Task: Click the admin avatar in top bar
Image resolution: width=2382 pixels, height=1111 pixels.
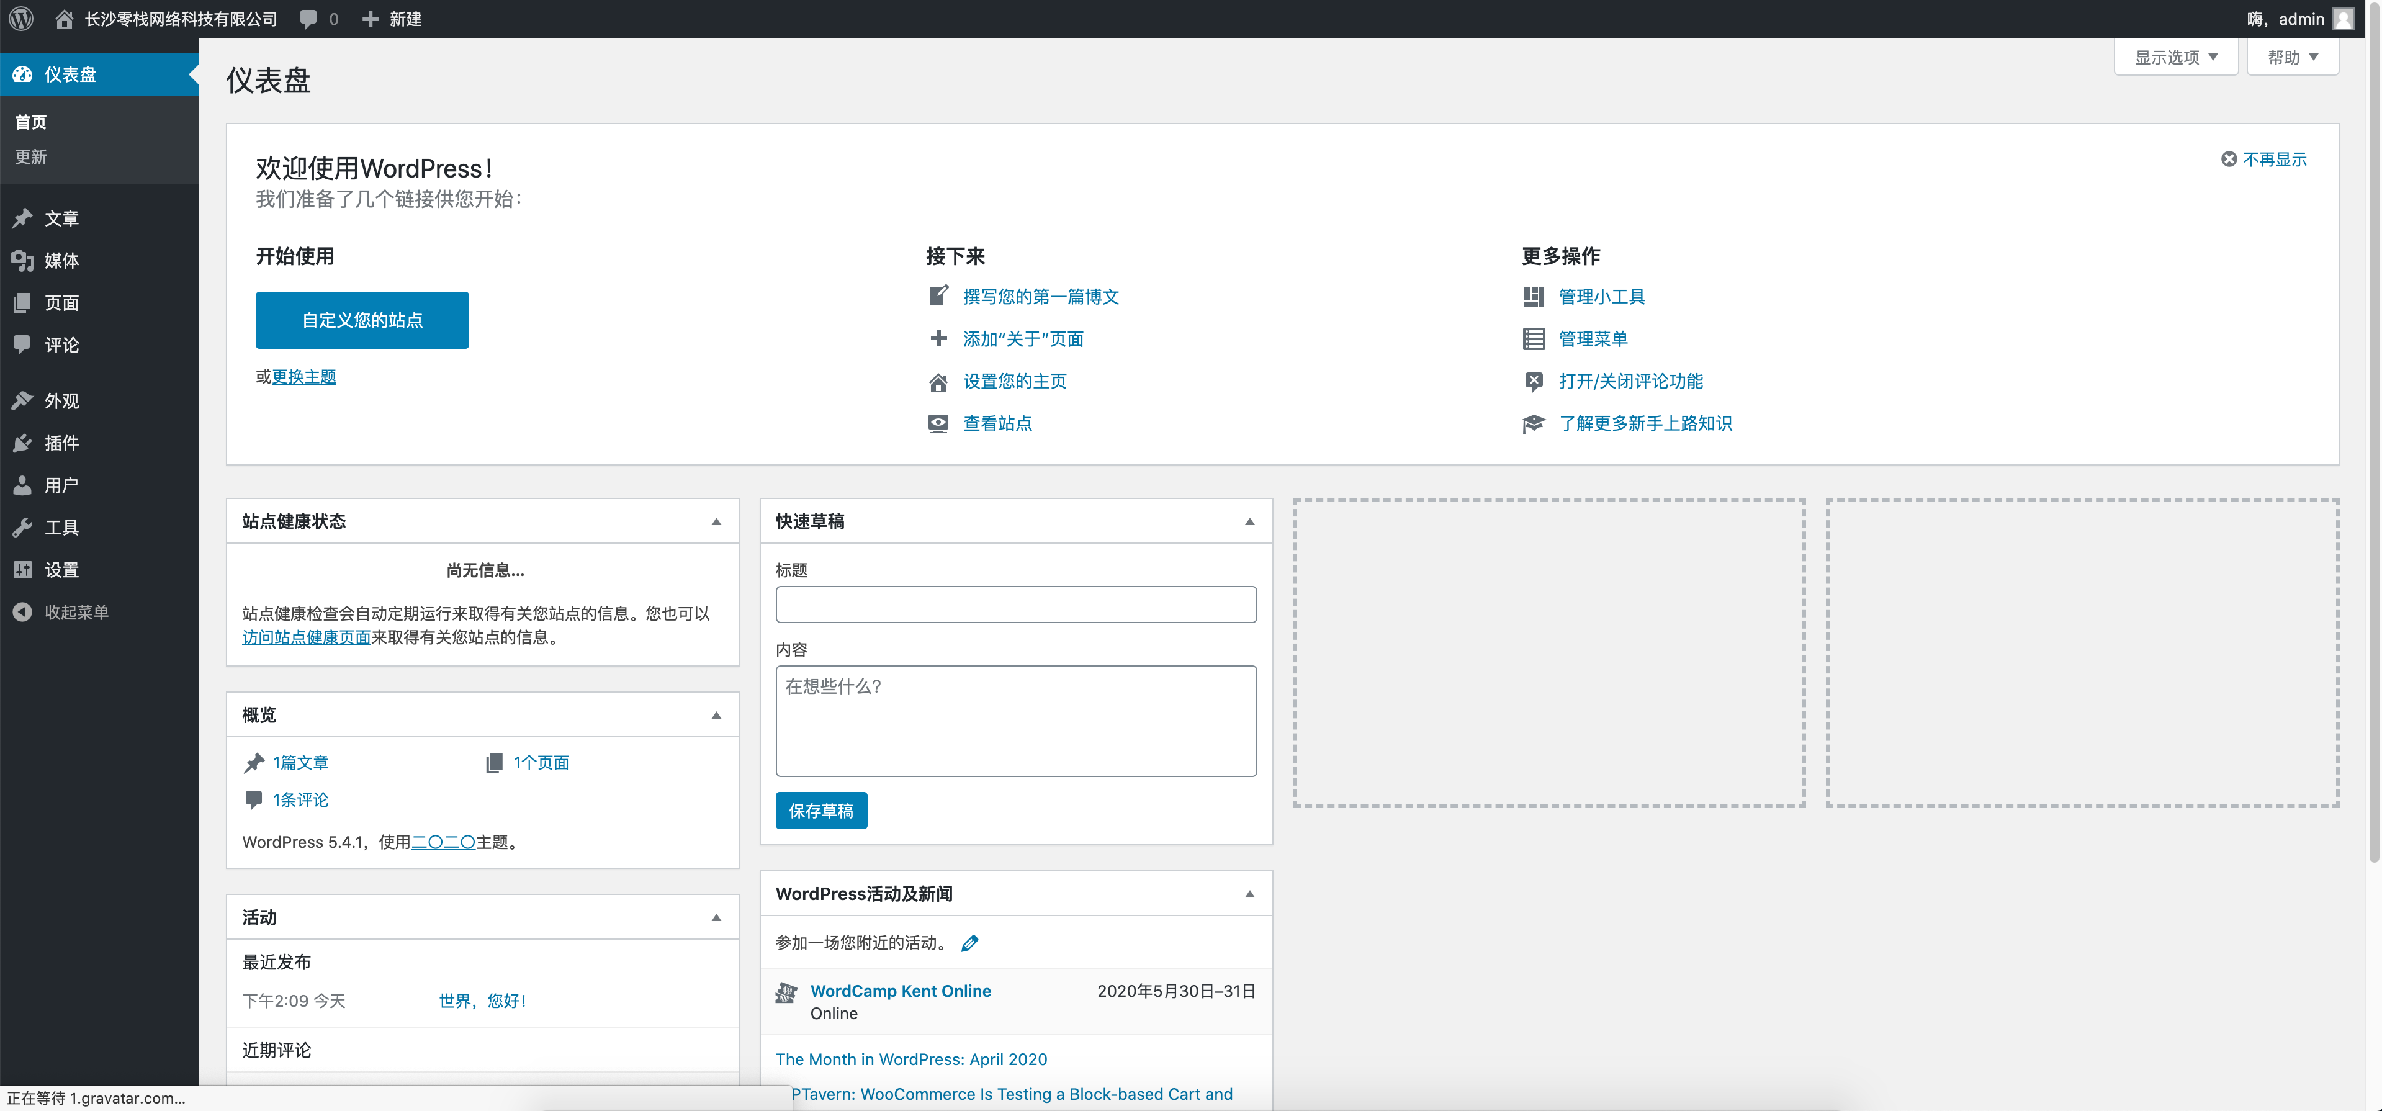Action: click(x=2343, y=19)
